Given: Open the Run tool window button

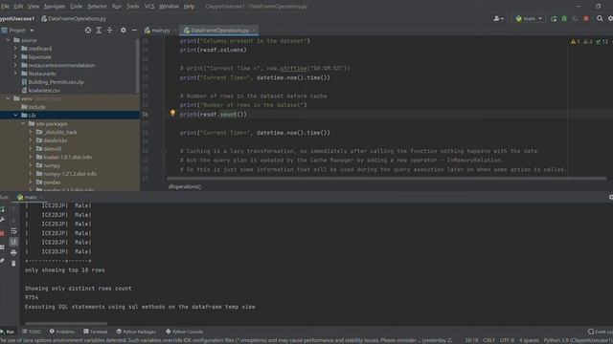Looking at the screenshot, I should 8,332.
